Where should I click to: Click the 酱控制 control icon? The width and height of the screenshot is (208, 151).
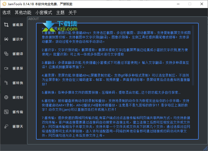tap(6, 97)
